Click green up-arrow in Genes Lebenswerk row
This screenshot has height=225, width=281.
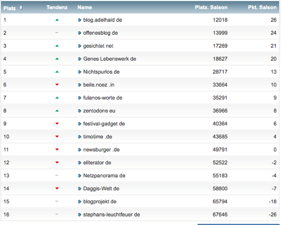pos(57,58)
